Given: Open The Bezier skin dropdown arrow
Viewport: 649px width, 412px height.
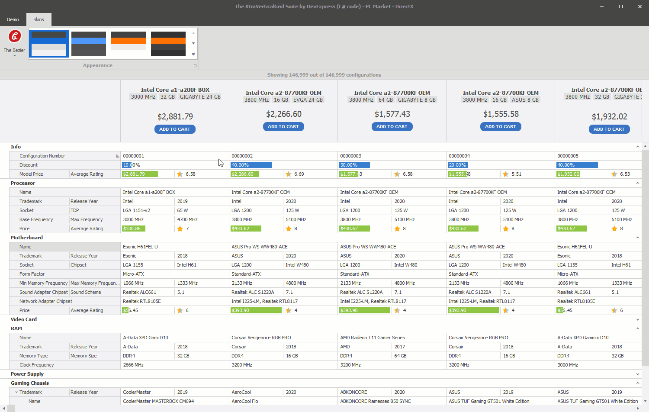Looking at the screenshot, I should pyautogui.click(x=14, y=56).
